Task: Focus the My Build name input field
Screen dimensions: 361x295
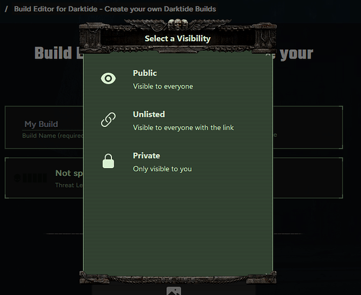Action: click(52, 124)
